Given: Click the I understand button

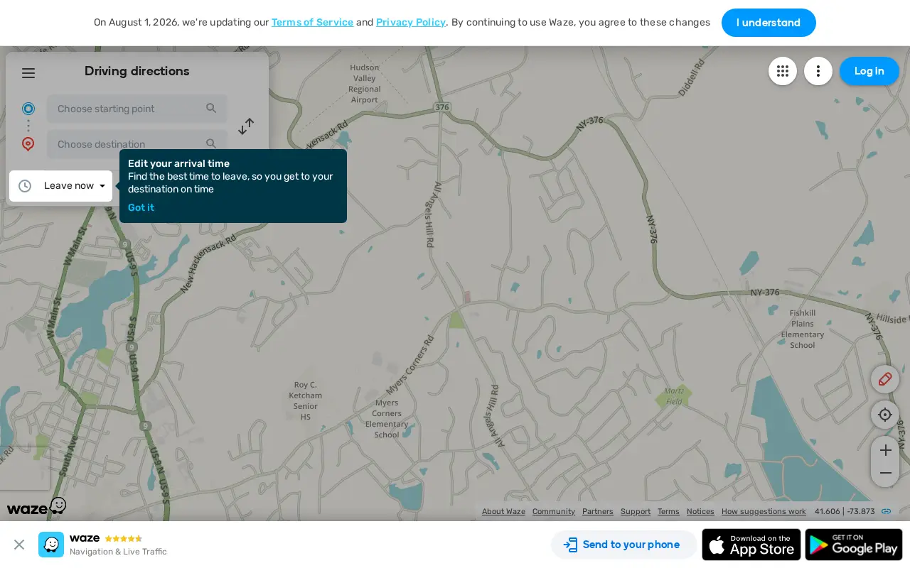Looking at the screenshot, I should pos(769,23).
